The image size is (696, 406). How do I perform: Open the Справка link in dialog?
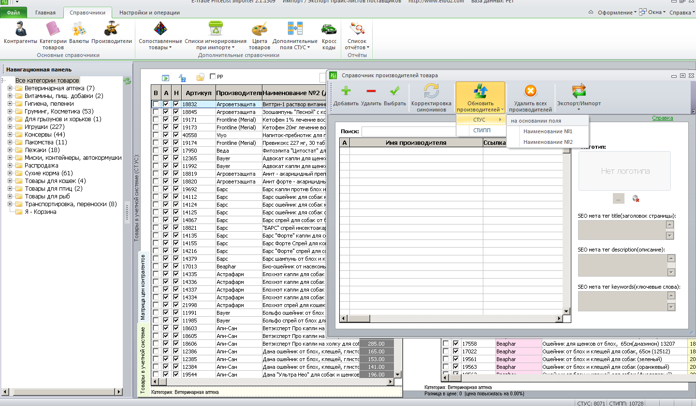pyautogui.click(x=662, y=118)
